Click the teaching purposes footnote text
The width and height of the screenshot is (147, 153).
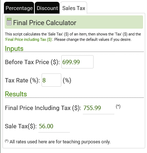pyautogui.click(x=58, y=142)
